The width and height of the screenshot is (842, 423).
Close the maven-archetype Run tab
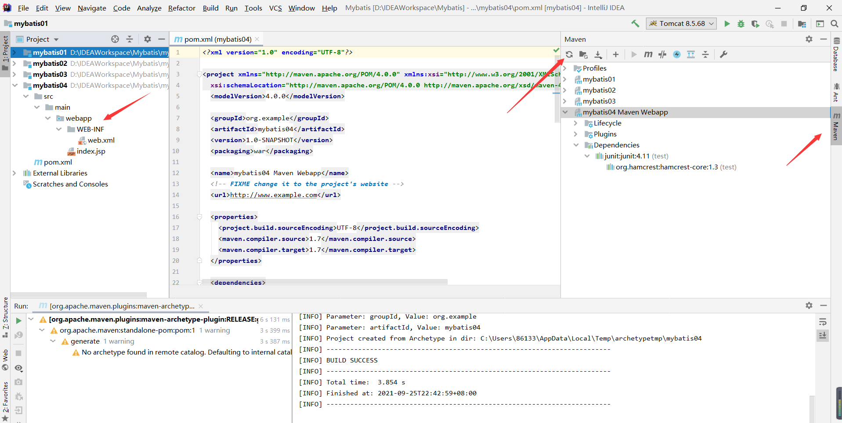pos(201,306)
